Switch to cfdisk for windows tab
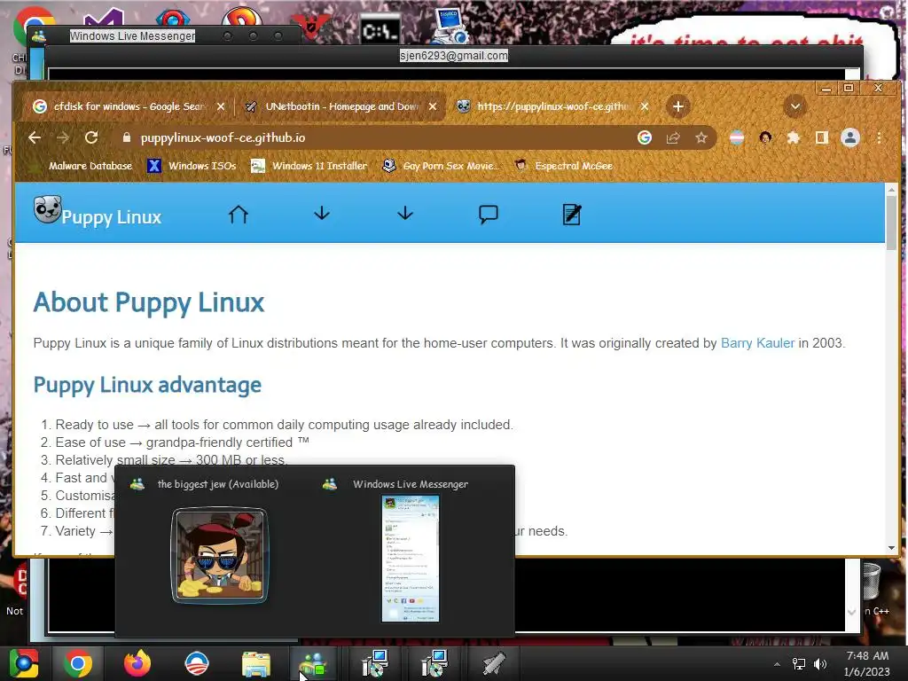Image resolution: width=908 pixels, height=681 pixels. pyautogui.click(x=128, y=106)
